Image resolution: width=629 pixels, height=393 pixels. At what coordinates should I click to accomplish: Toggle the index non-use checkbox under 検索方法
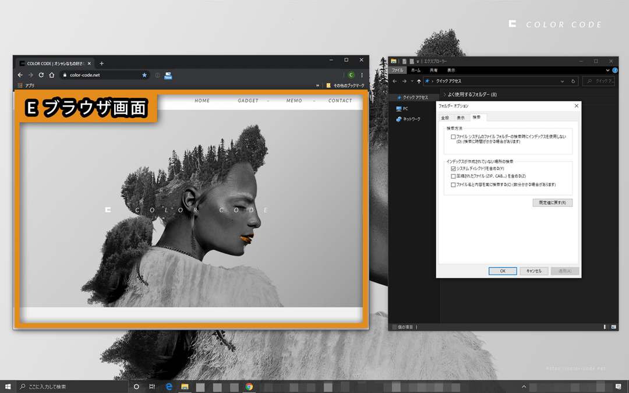coord(453,137)
